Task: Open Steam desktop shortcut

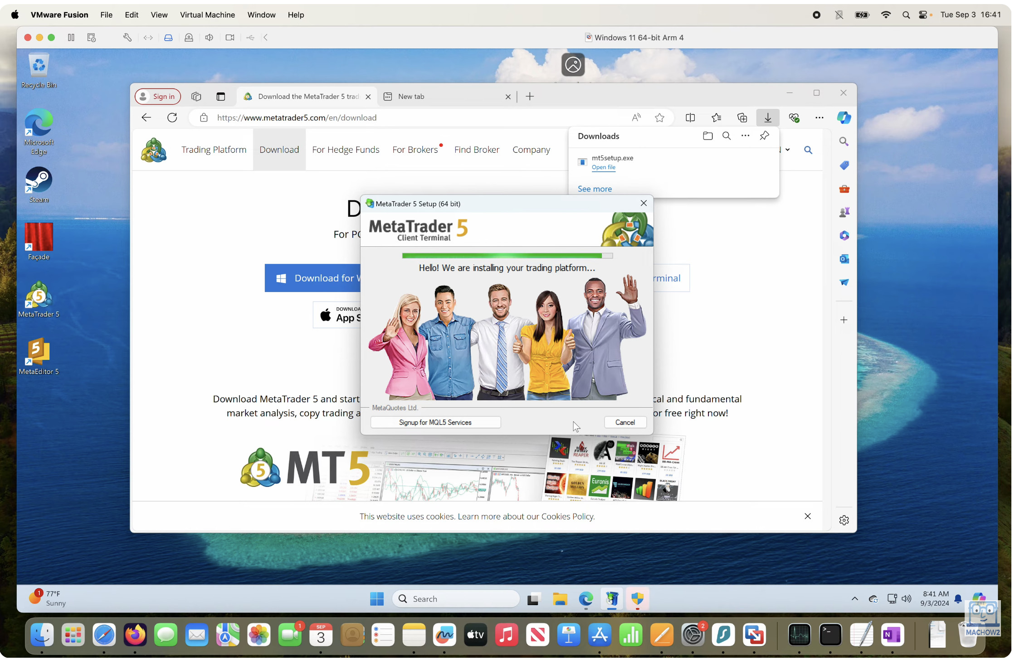Action: tap(39, 185)
